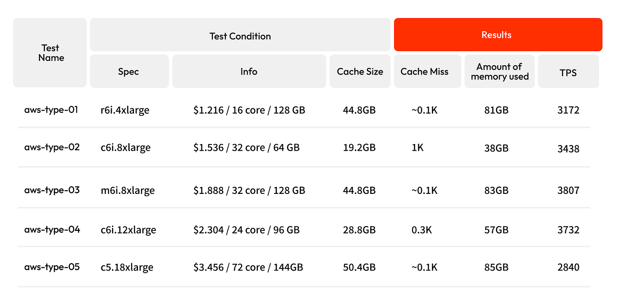This screenshot has width=617, height=297.
Task: Select the Cache Size column header
Action: coord(360,71)
